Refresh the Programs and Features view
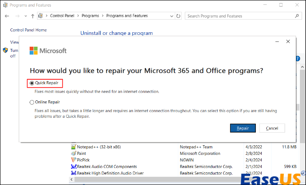 pos(178,16)
